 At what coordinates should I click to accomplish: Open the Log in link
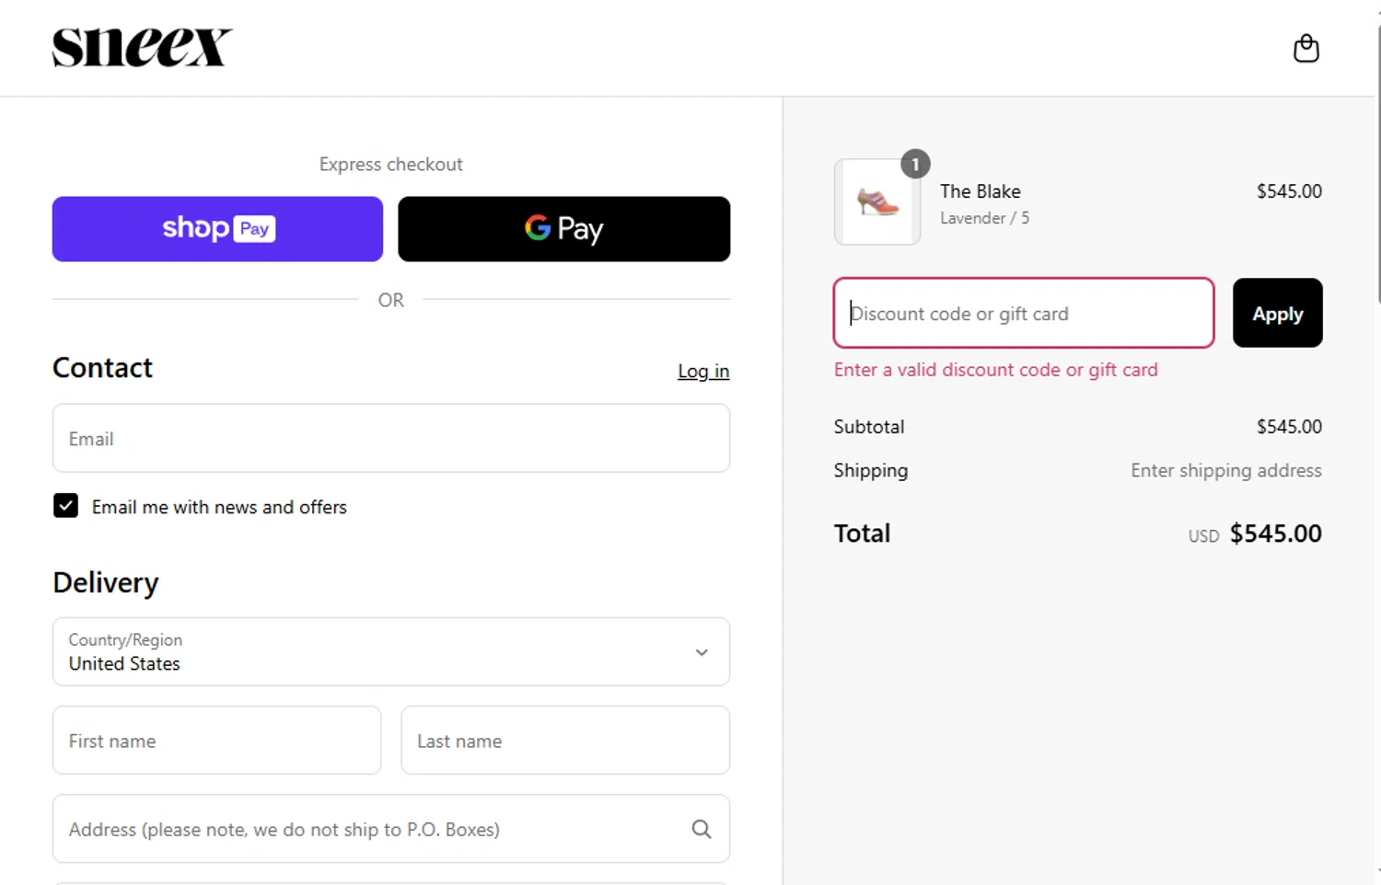(x=703, y=371)
